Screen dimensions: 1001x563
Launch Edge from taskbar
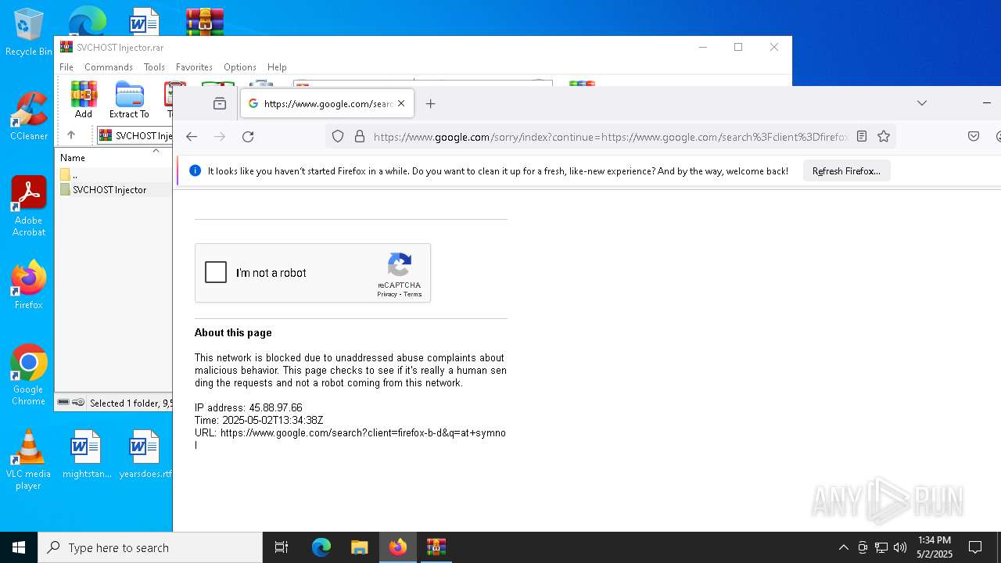tap(321, 547)
